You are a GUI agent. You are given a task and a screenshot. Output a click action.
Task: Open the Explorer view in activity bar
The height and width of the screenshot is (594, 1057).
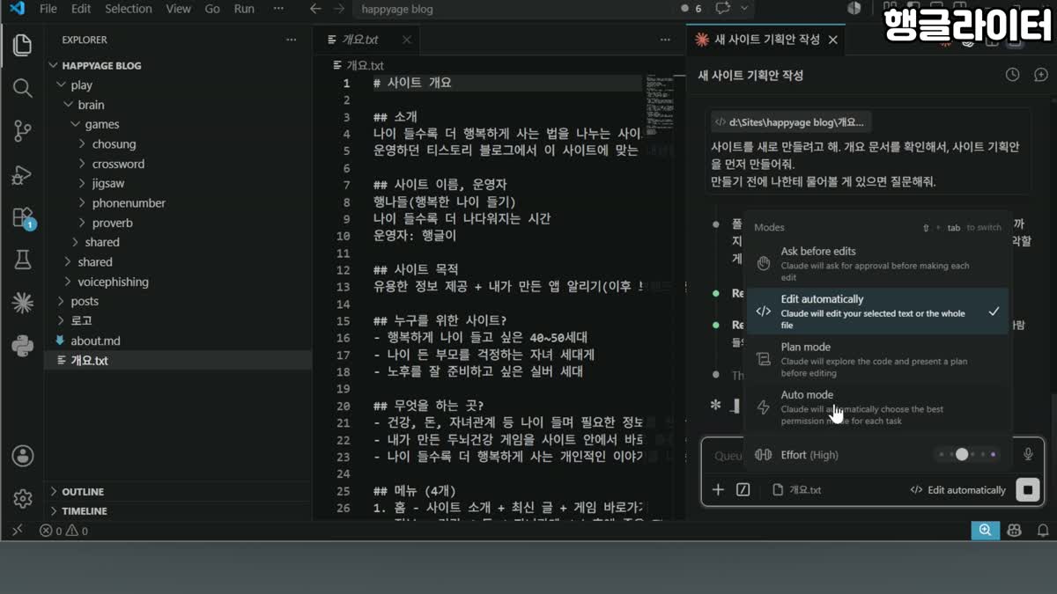(x=22, y=45)
